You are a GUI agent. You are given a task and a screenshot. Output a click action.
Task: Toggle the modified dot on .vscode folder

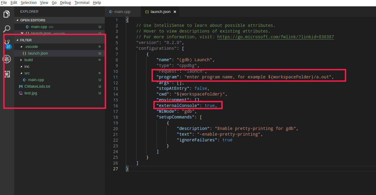pos(100,46)
